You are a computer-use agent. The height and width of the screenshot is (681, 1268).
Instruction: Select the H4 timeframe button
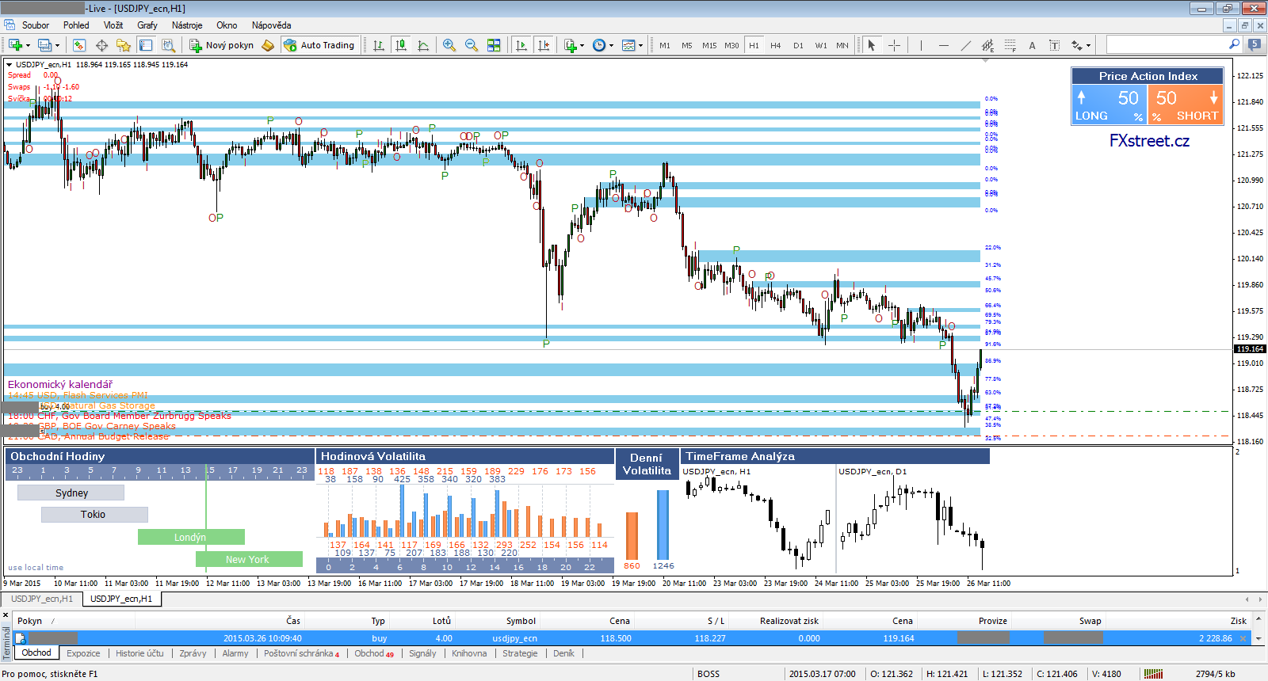(x=775, y=45)
